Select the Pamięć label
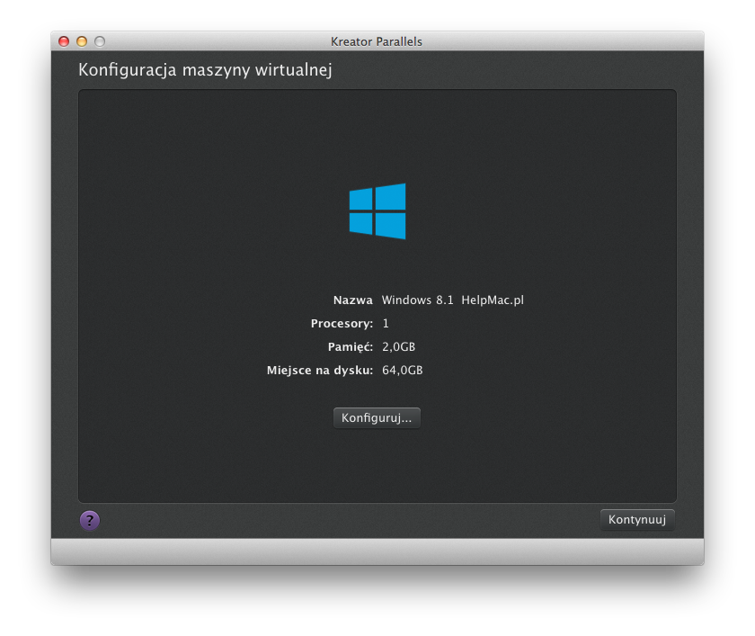This screenshot has width=755, height=636. [350, 347]
